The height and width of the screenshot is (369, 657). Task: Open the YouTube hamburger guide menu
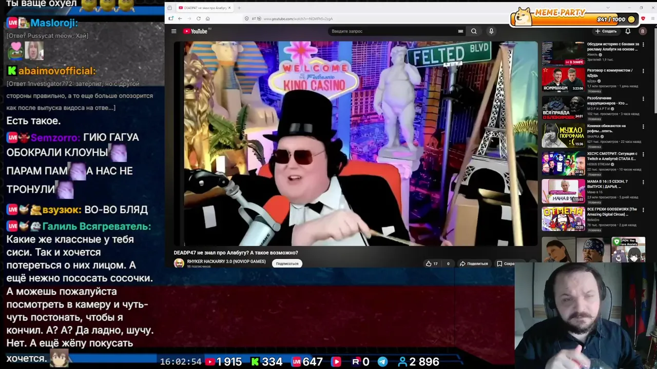click(x=173, y=31)
